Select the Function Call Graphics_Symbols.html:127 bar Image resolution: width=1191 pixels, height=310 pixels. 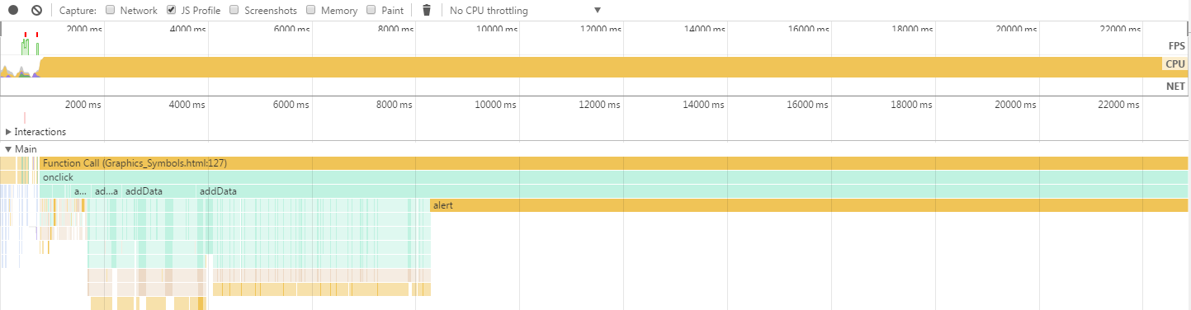[614, 163]
